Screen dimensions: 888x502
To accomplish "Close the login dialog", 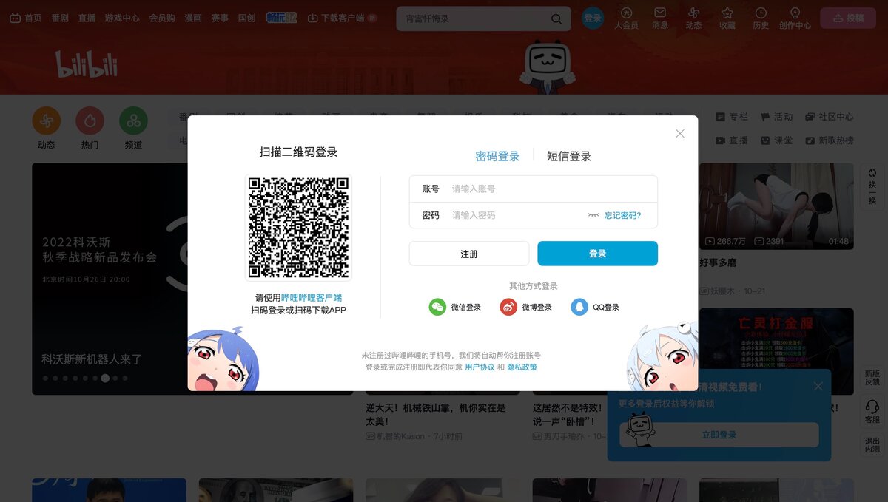I will pyautogui.click(x=680, y=134).
